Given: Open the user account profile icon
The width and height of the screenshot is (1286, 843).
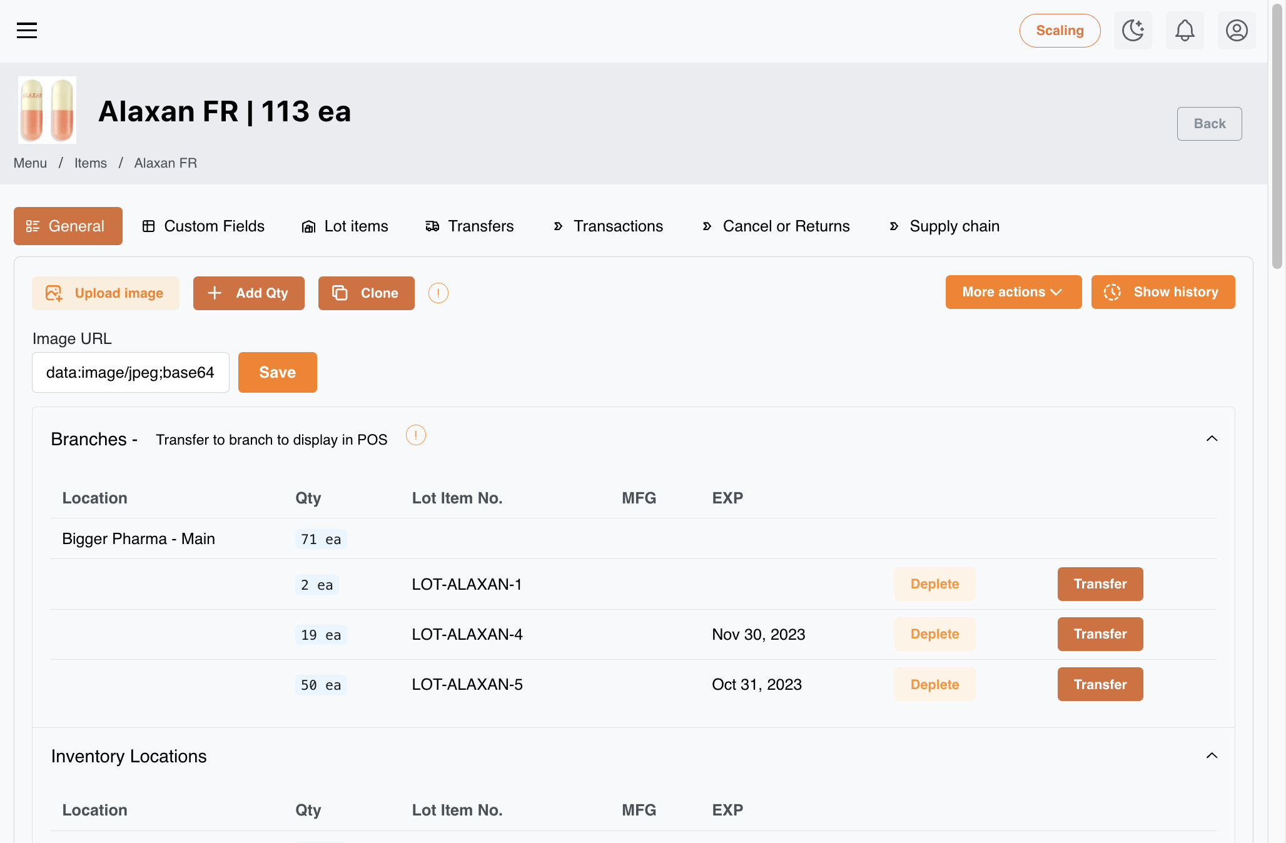Looking at the screenshot, I should (x=1237, y=30).
